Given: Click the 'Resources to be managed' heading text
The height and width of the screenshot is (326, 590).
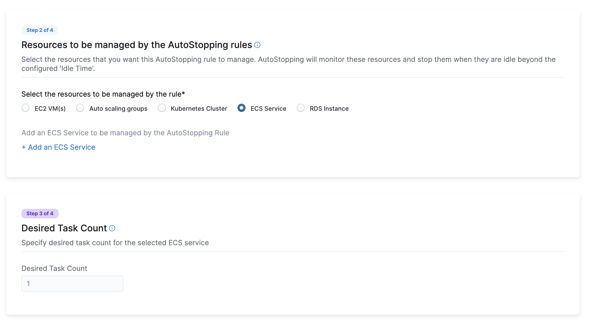Looking at the screenshot, I should tap(136, 45).
